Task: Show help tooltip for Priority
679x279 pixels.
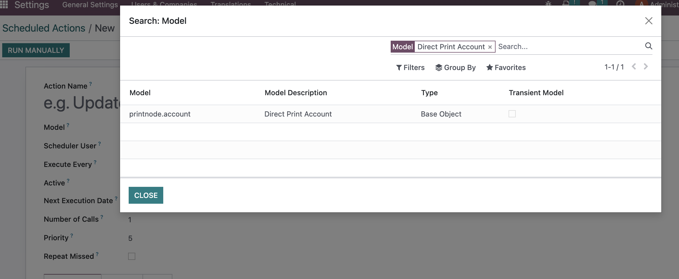Action: 72,235
